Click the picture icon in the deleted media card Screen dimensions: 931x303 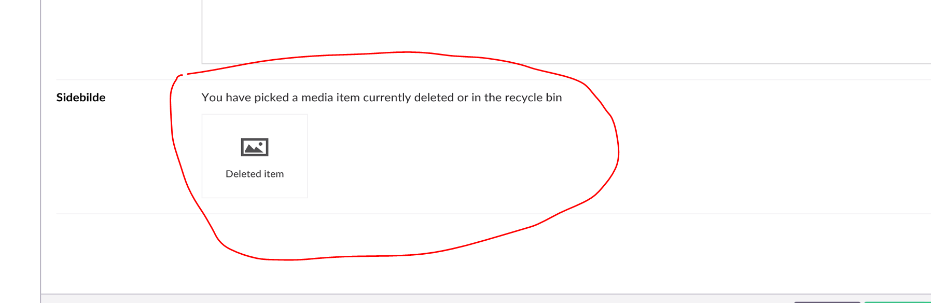[x=255, y=147]
